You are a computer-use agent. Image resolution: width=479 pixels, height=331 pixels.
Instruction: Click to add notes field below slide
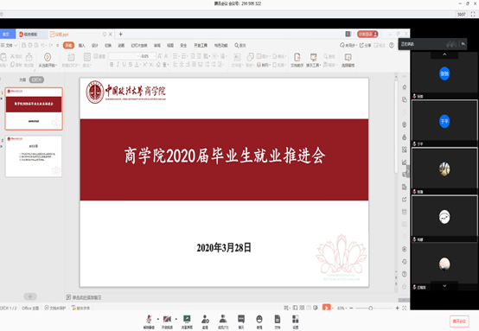(x=86, y=297)
